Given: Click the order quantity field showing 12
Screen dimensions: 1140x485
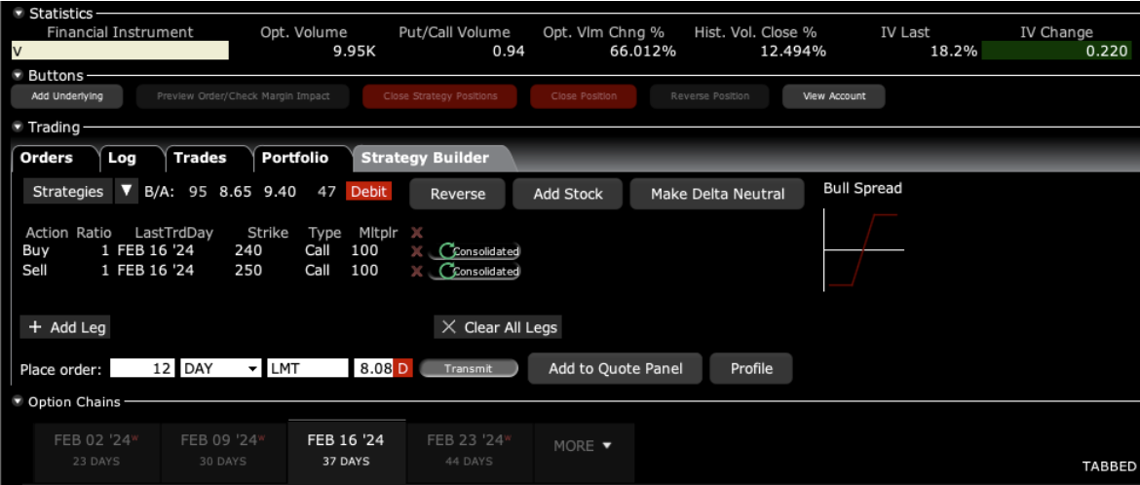Looking at the screenshot, I should click(142, 369).
